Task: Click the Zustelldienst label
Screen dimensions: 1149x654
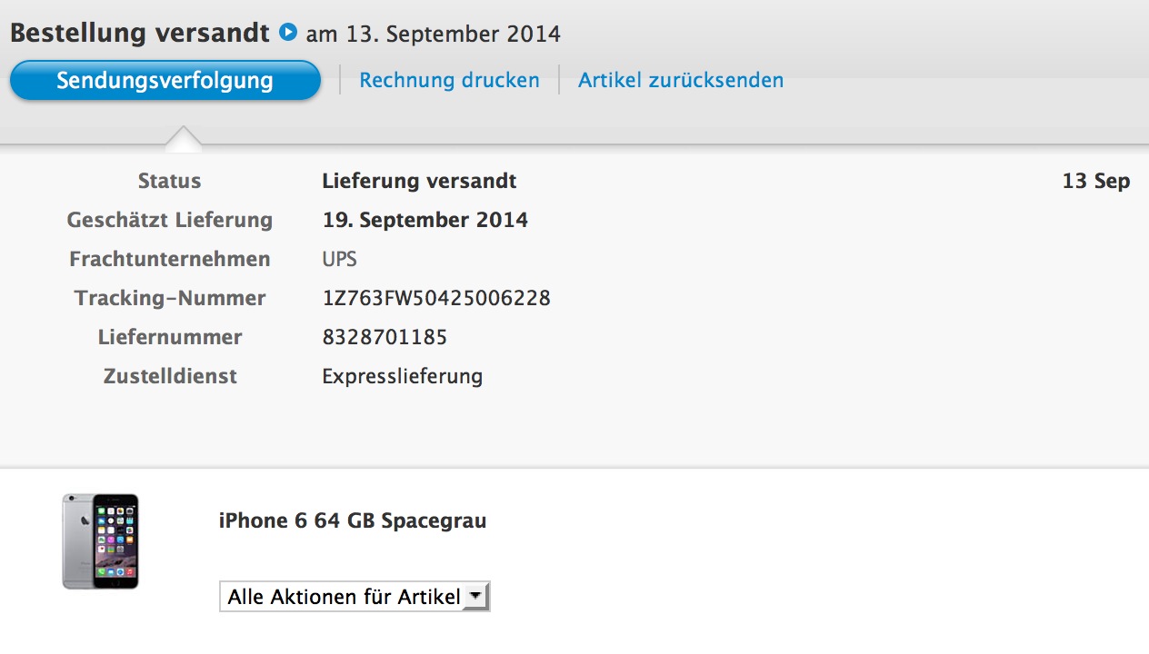Action: tap(170, 376)
